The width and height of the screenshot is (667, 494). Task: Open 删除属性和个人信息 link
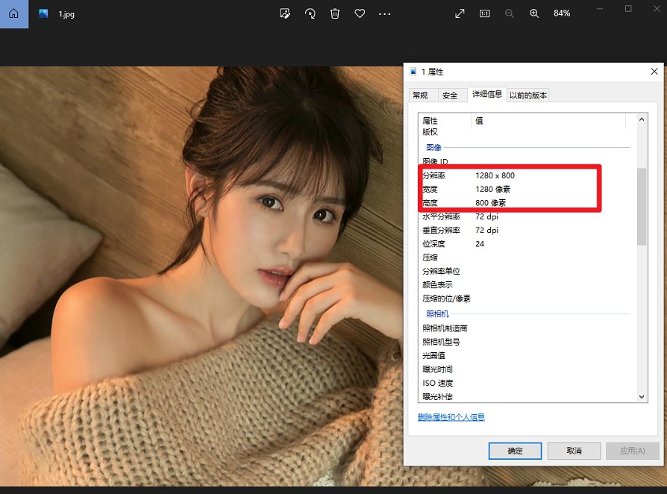point(451,417)
